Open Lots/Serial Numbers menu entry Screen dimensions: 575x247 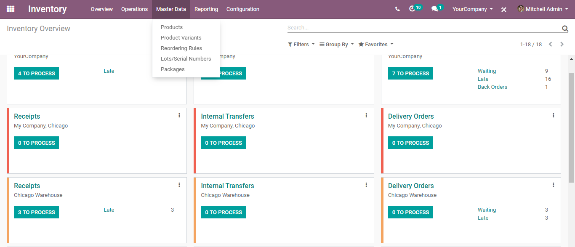coord(186,58)
